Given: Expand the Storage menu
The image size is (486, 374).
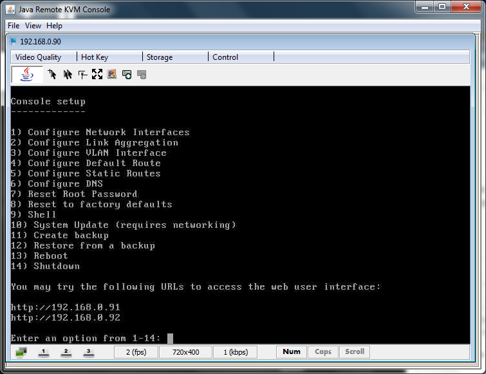Looking at the screenshot, I should coord(160,57).
